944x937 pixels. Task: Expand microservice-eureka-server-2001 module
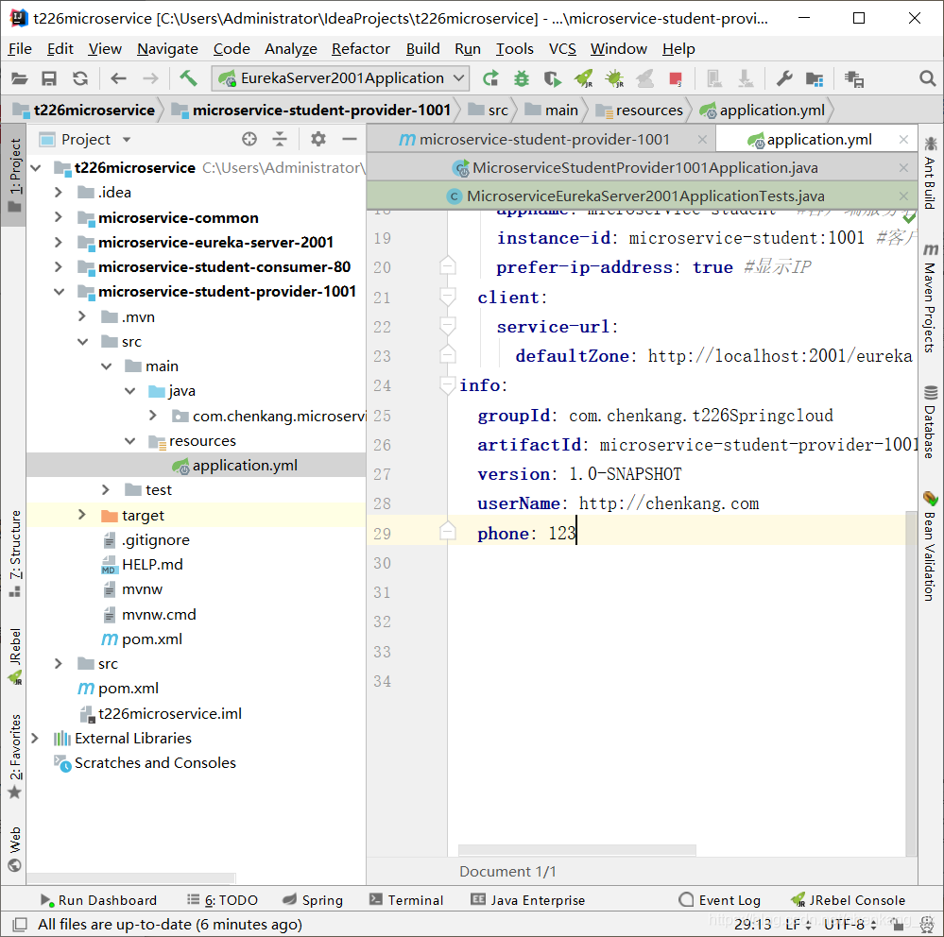click(x=59, y=242)
